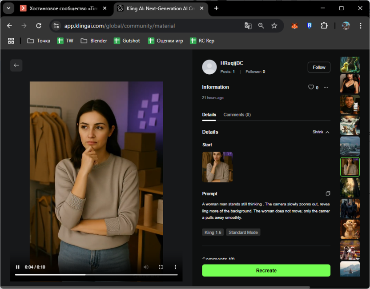Open the Blender bookmarks folder
The height and width of the screenshot is (289, 370).
[94, 41]
